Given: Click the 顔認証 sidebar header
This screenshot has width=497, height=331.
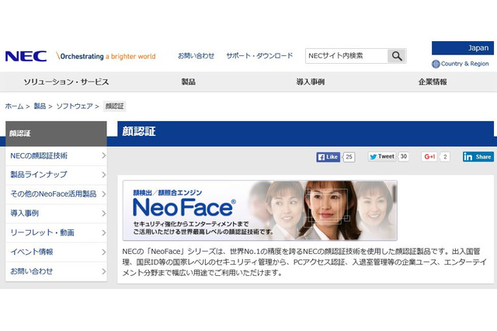Looking at the screenshot, I should 56,134.
